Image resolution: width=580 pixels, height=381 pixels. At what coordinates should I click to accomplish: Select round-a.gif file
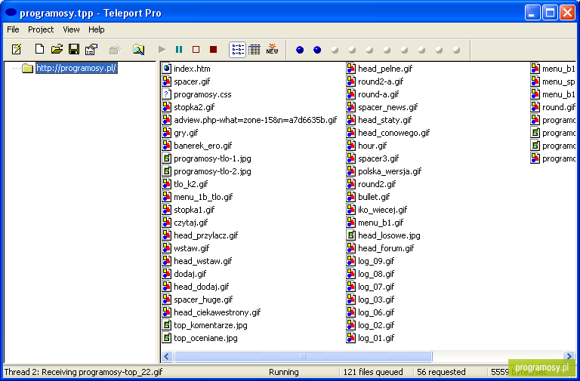[378, 94]
